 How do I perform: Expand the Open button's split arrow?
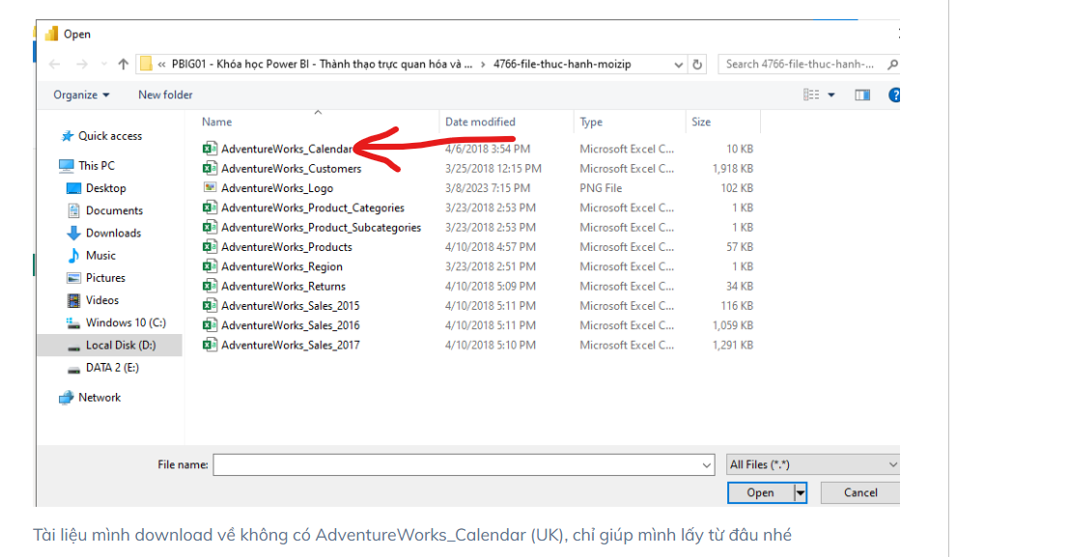click(801, 493)
